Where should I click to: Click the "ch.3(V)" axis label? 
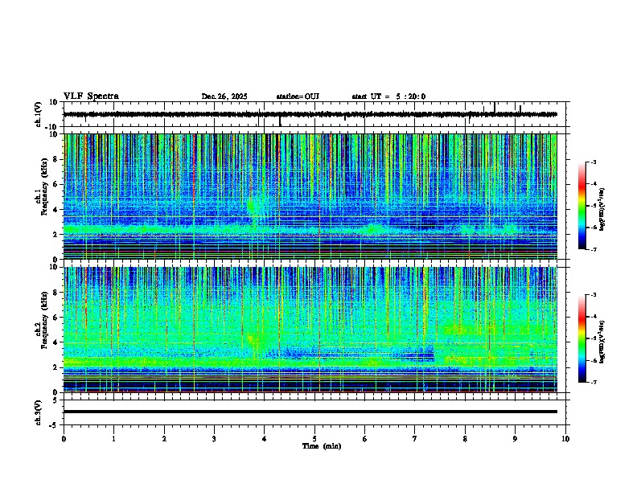[x=39, y=412]
